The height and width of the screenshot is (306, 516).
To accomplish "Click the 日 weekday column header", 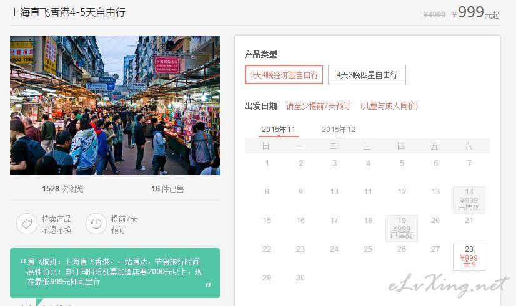I will [x=266, y=146].
